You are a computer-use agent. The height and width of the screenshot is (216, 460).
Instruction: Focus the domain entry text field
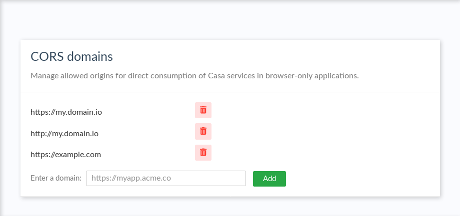[165, 179]
